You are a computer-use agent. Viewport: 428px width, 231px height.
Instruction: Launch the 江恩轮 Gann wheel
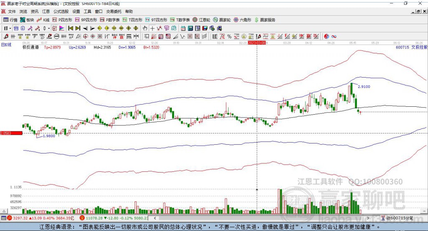(201, 20)
